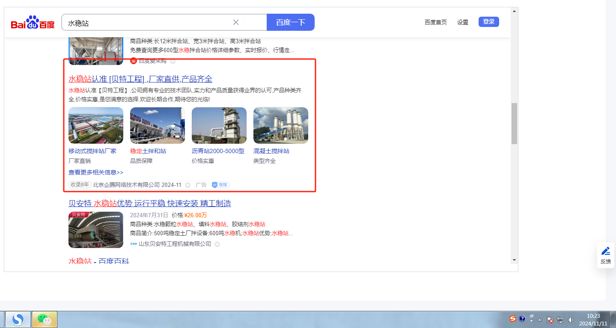Click the Baidu logo

coord(33,23)
